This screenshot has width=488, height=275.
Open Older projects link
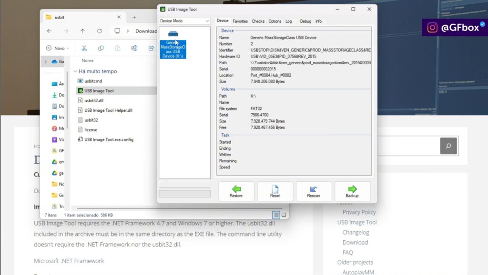click(355, 262)
